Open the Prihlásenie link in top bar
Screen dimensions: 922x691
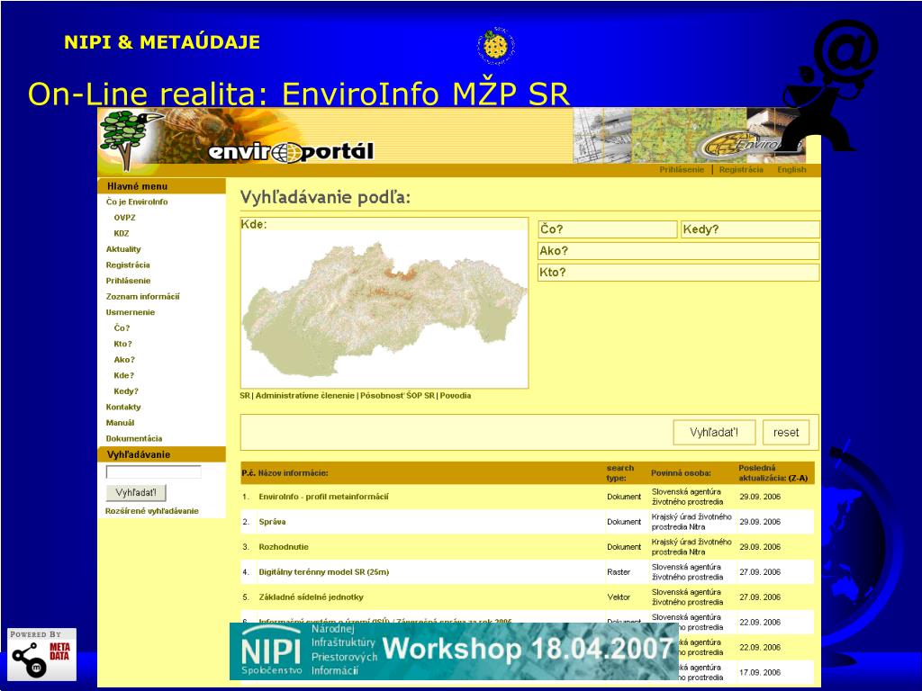(682, 170)
